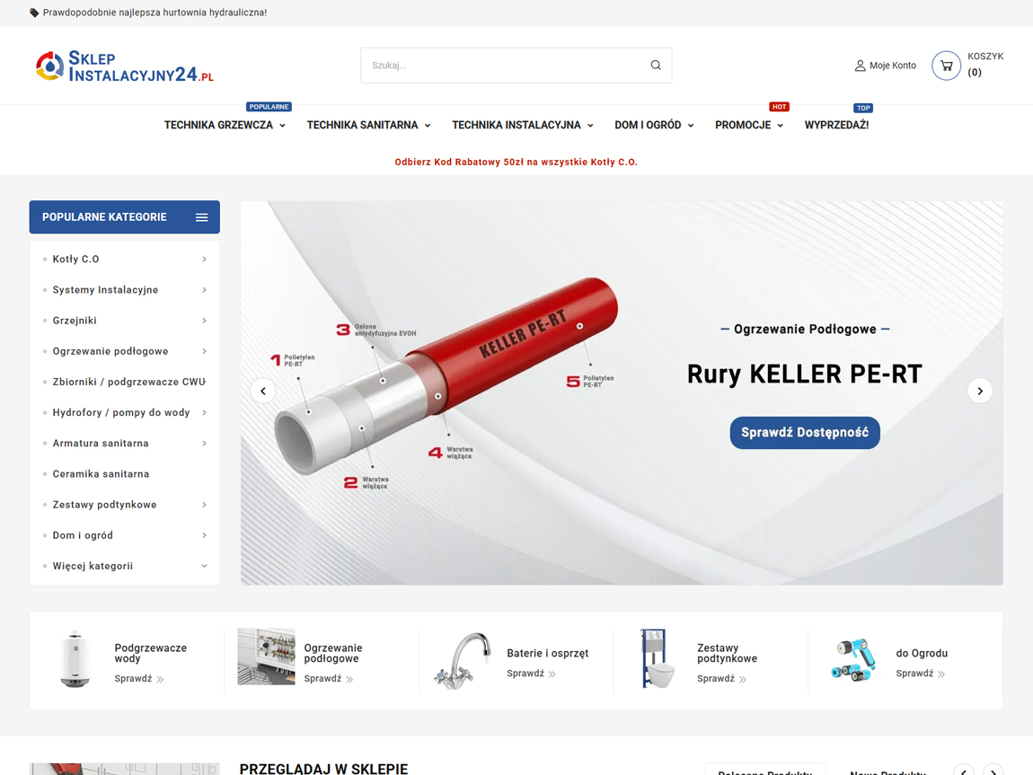Expand Dom i Ogród dropdown arrow
Viewport: 1033px width, 775px height.
[x=691, y=126]
